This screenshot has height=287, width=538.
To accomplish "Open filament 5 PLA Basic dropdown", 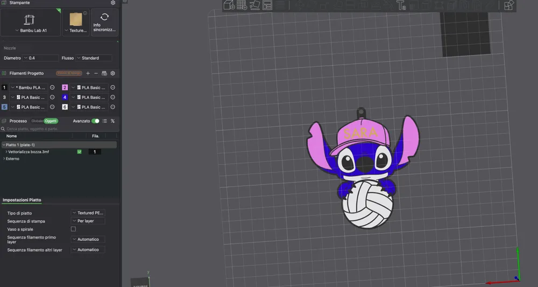I will (28, 107).
